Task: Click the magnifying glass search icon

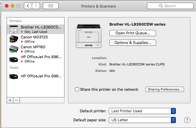Action: point(161,6)
